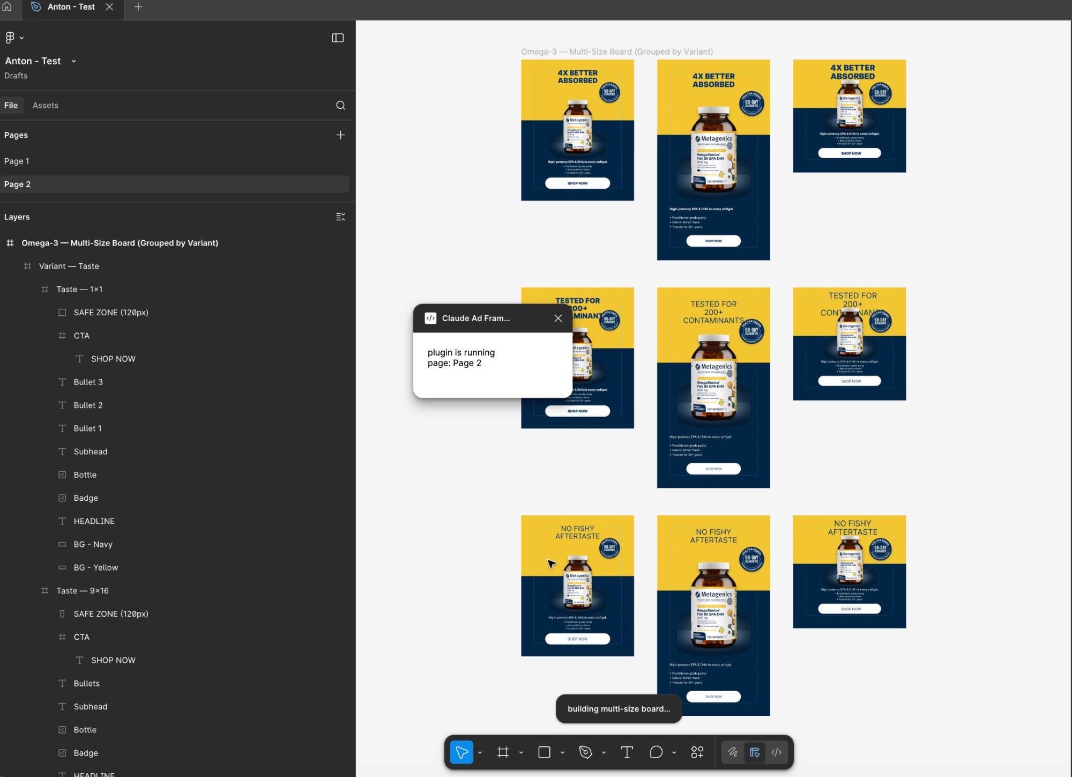Select the BG - Yellow layer
This screenshot has height=777, width=1072.
pyautogui.click(x=96, y=567)
